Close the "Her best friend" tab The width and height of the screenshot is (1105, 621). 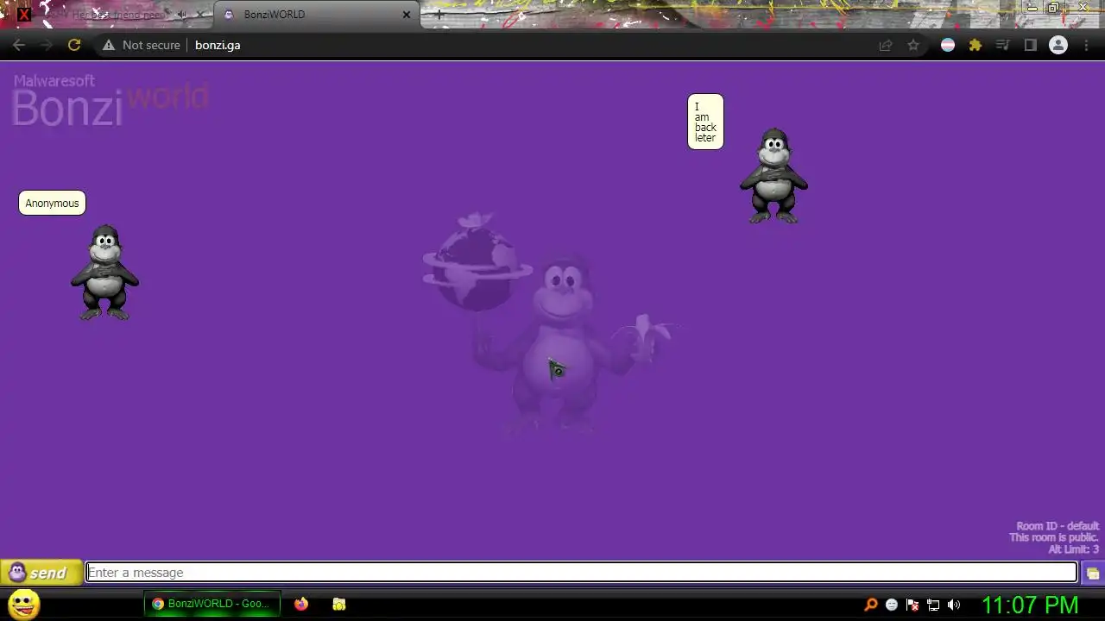(x=200, y=15)
